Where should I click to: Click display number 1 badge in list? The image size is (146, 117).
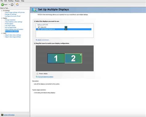point(66,27)
